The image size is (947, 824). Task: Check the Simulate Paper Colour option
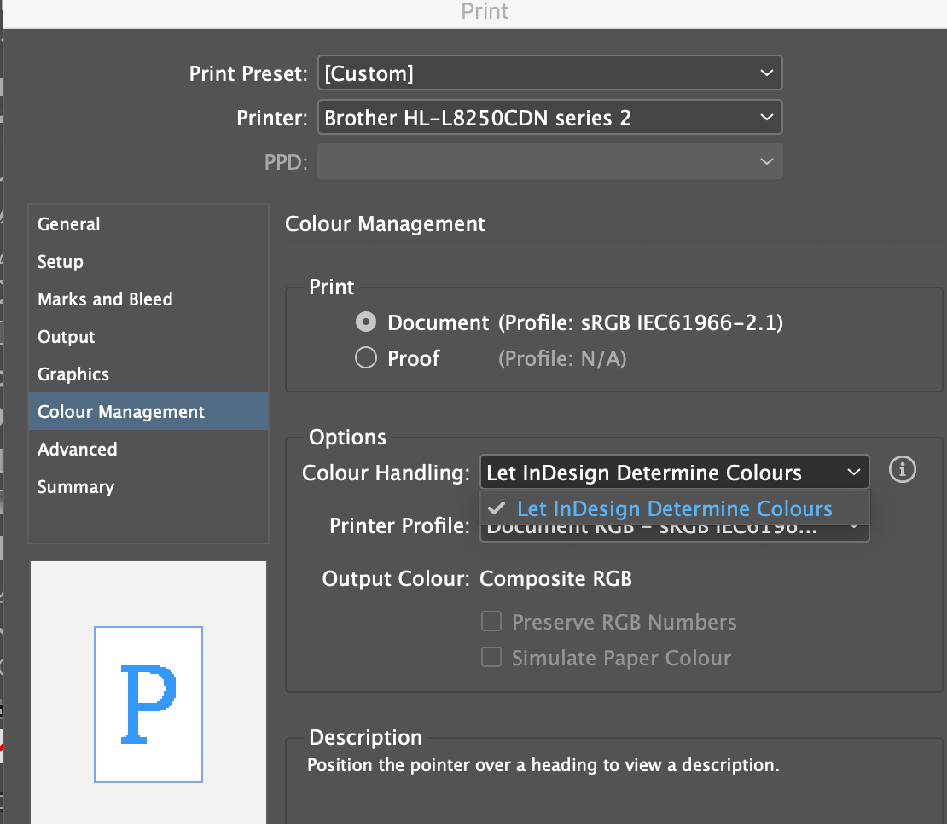point(491,657)
